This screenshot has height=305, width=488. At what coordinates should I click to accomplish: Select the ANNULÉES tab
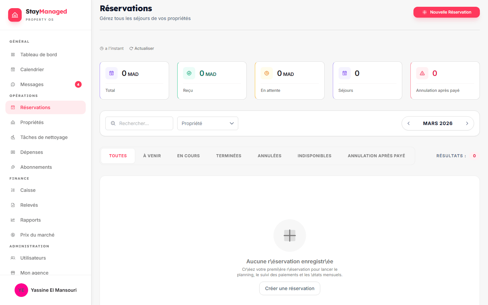[269, 156]
